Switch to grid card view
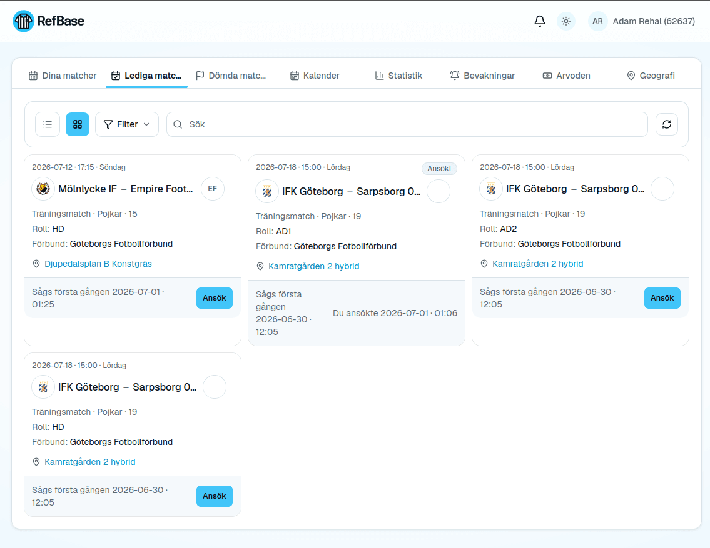The height and width of the screenshot is (548, 710). pos(78,124)
